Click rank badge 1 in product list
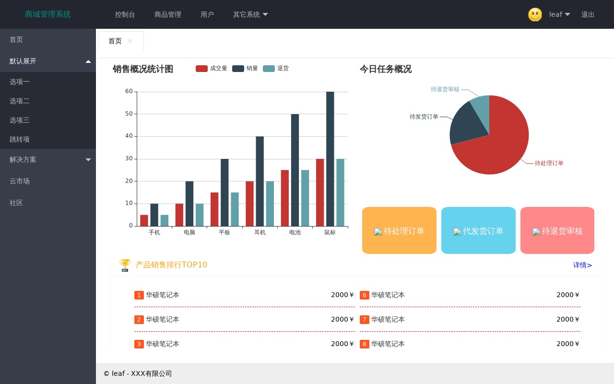 (x=139, y=295)
